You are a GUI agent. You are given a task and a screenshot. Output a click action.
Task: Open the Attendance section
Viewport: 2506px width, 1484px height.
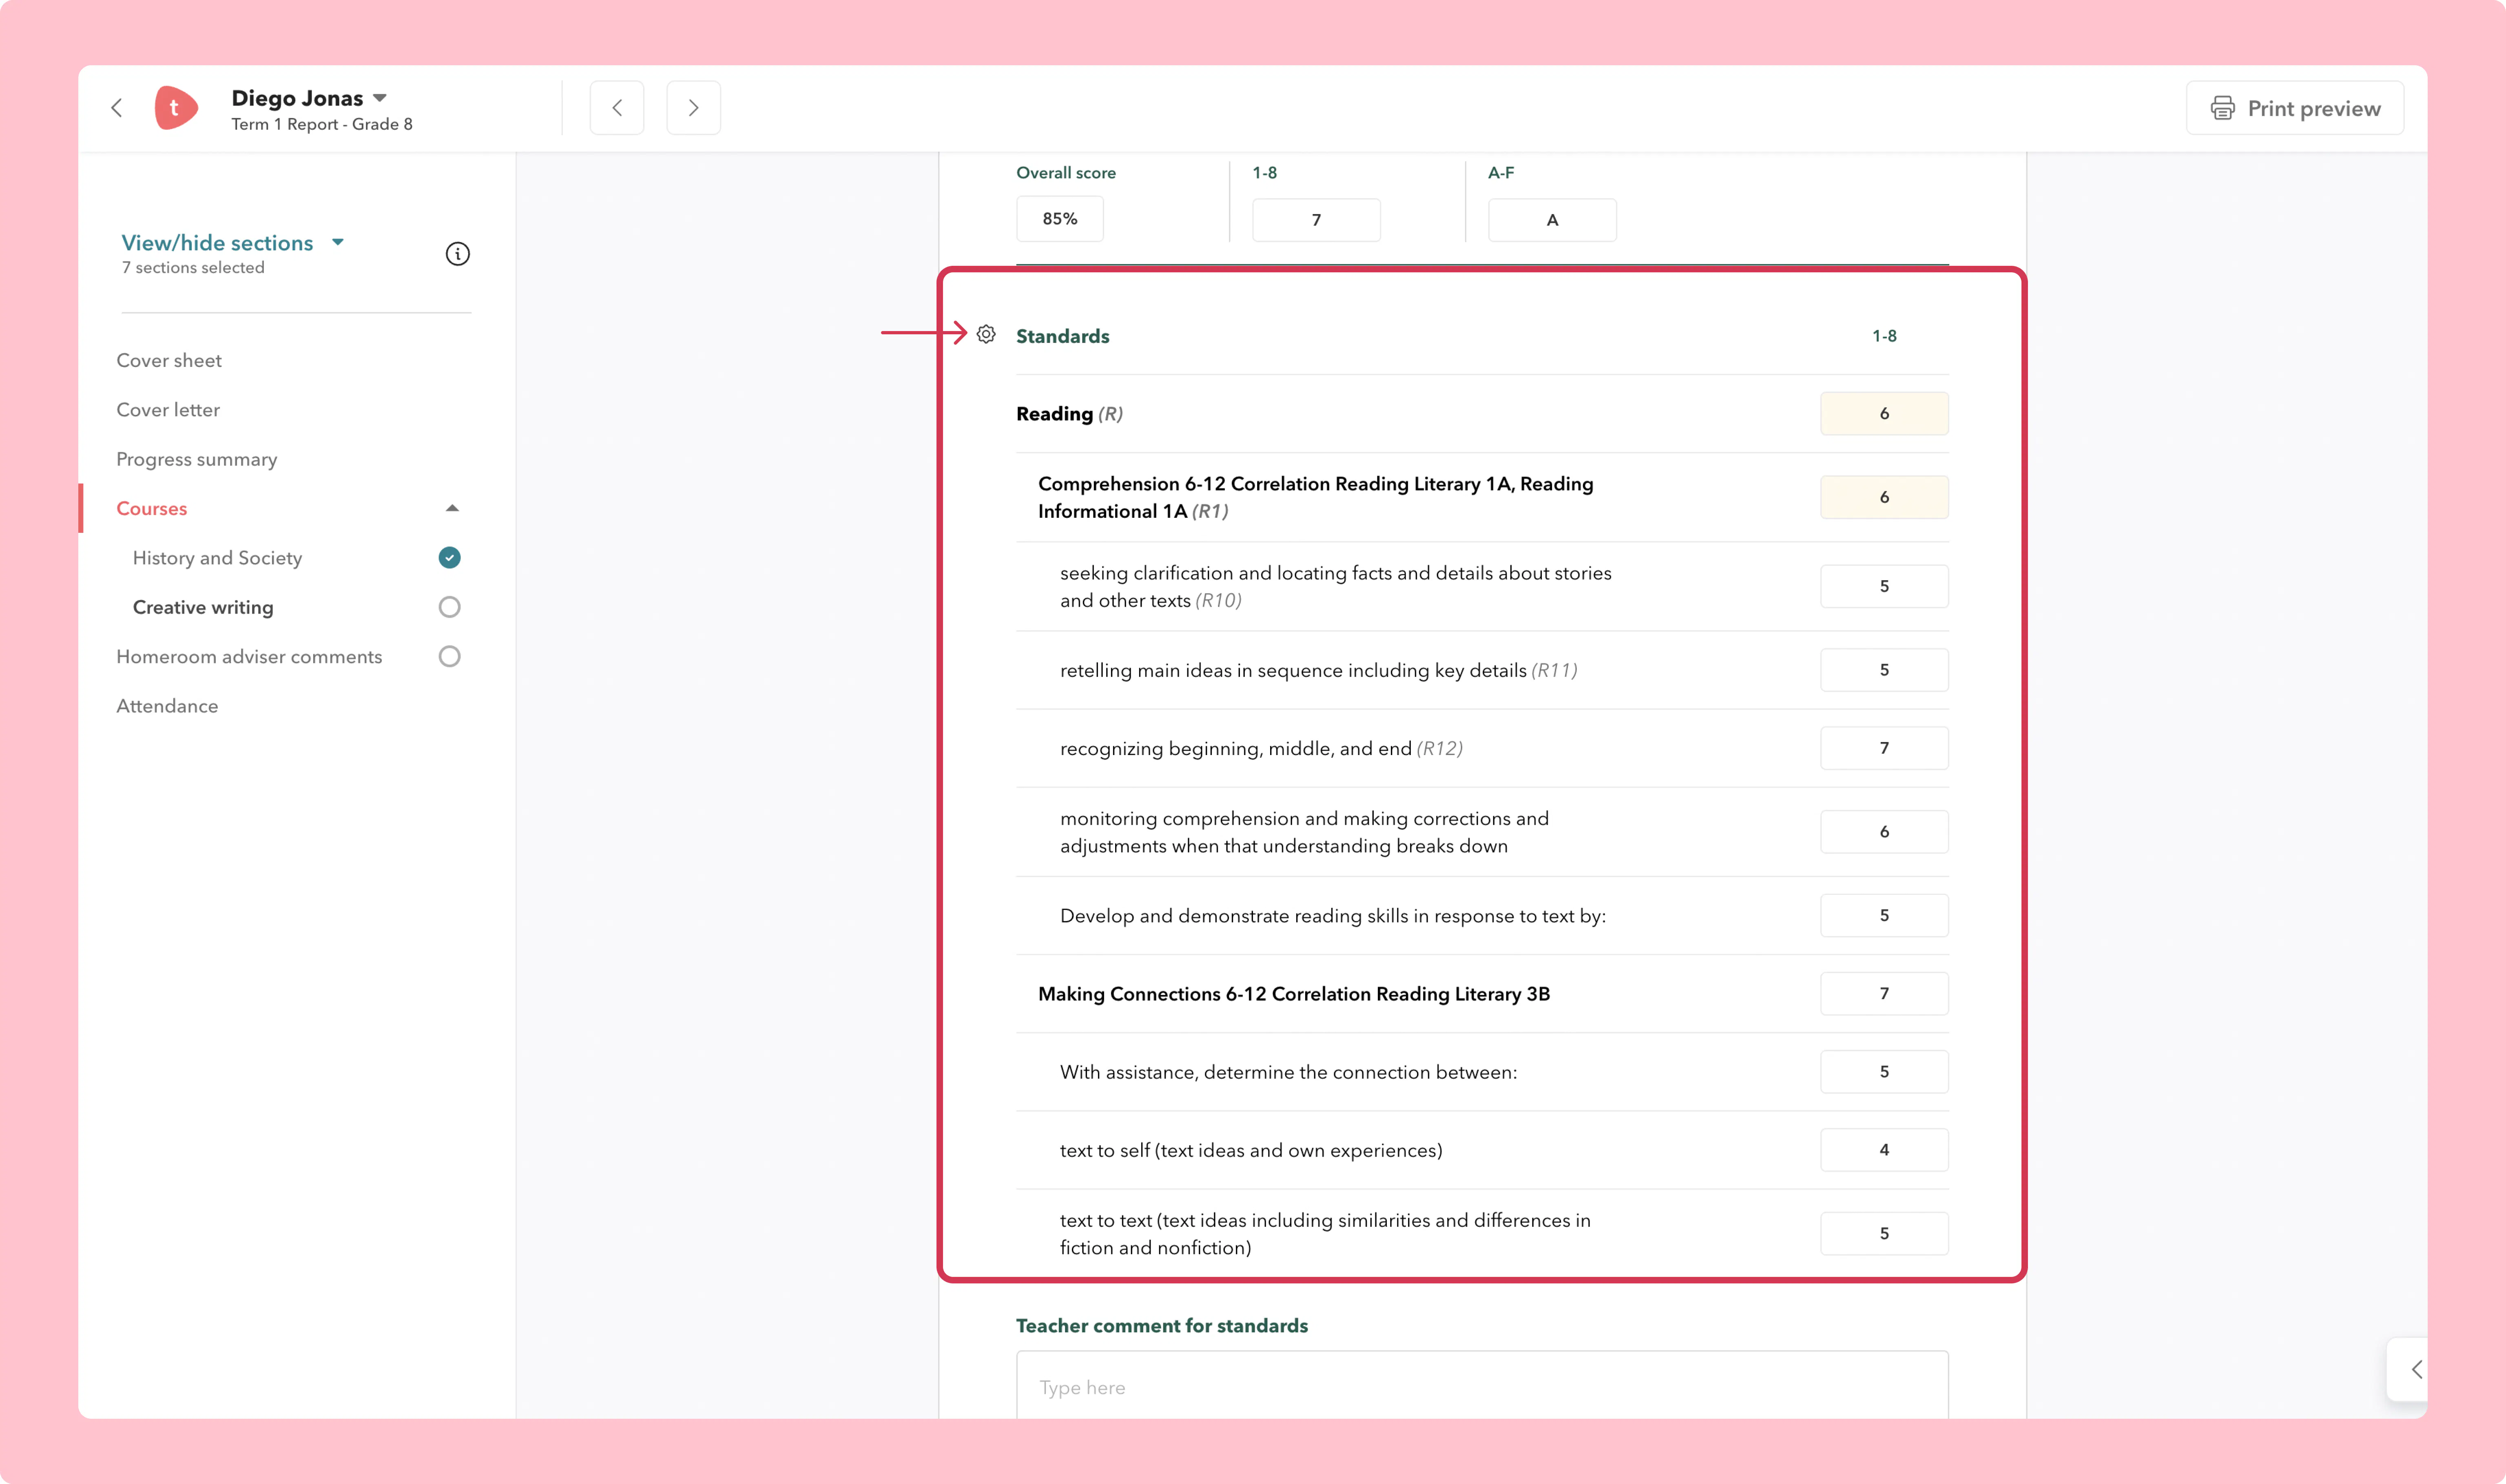(x=167, y=706)
